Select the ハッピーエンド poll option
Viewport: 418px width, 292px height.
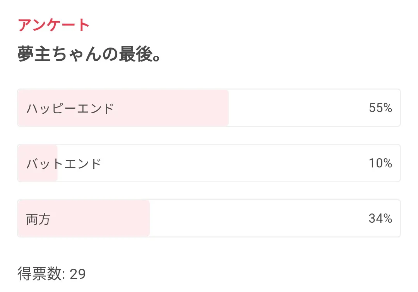[209, 108]
